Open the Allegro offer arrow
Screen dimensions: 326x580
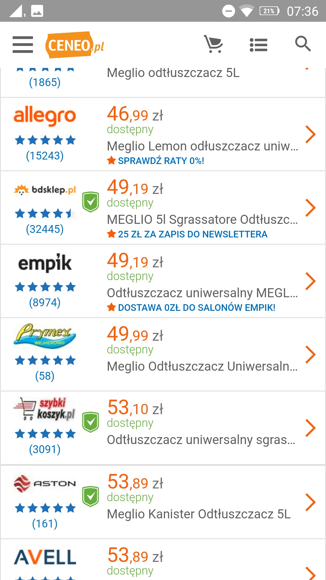coord(310,134)
